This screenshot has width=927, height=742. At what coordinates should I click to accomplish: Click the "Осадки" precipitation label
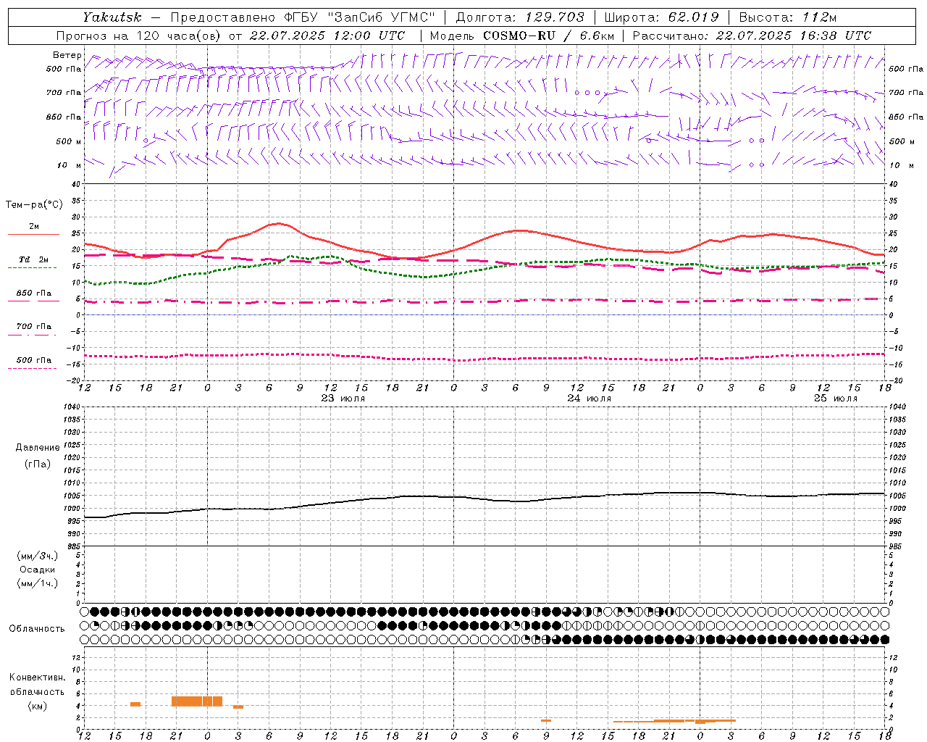point(38,570)
